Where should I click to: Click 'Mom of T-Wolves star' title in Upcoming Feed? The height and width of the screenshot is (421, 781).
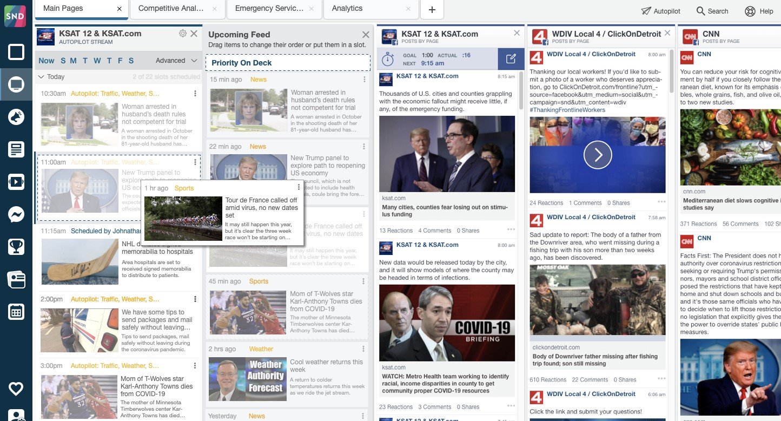(326, 301)
